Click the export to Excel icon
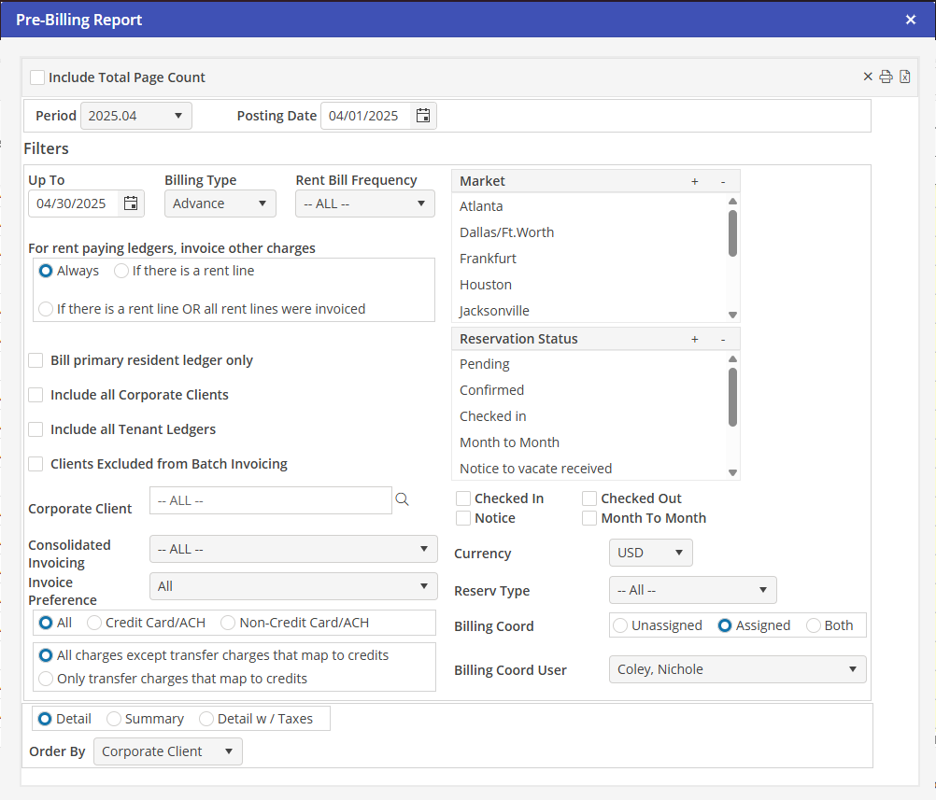The width and height of the screenshot is (936, 800). click(904, 77)
